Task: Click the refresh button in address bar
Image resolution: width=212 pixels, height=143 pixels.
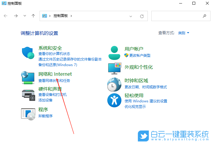Action: pos(142,16)
